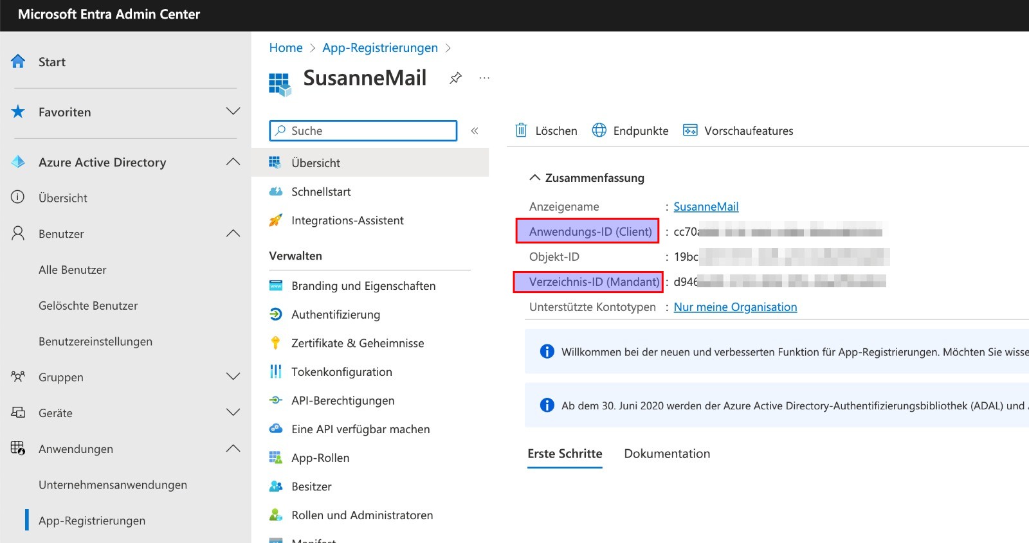Click the Start home icon

(x=18, y=62)
